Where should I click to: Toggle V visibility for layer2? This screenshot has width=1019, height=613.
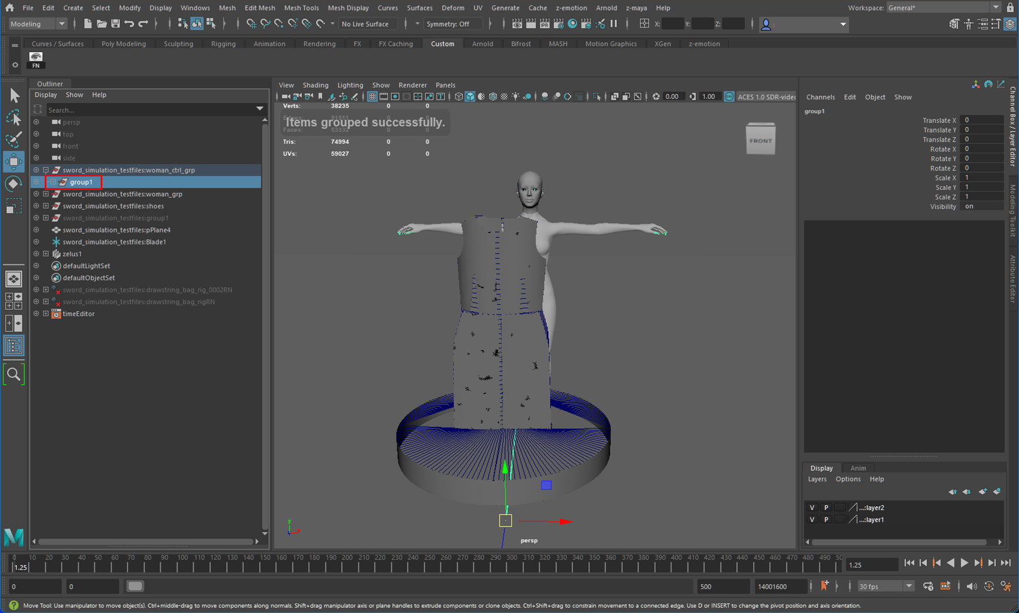click(812, 507)
